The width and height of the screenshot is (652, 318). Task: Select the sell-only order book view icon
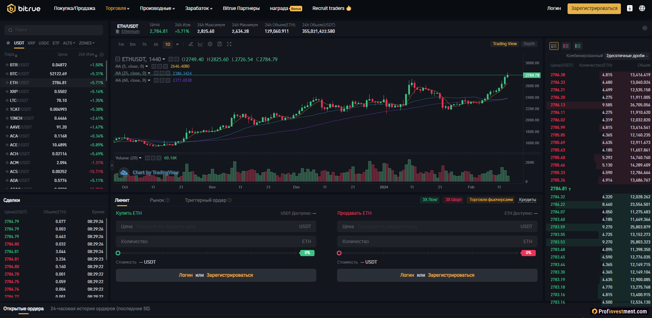click(x=566, y=46)
